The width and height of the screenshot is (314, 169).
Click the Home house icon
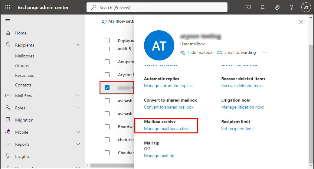coord(8,33)
